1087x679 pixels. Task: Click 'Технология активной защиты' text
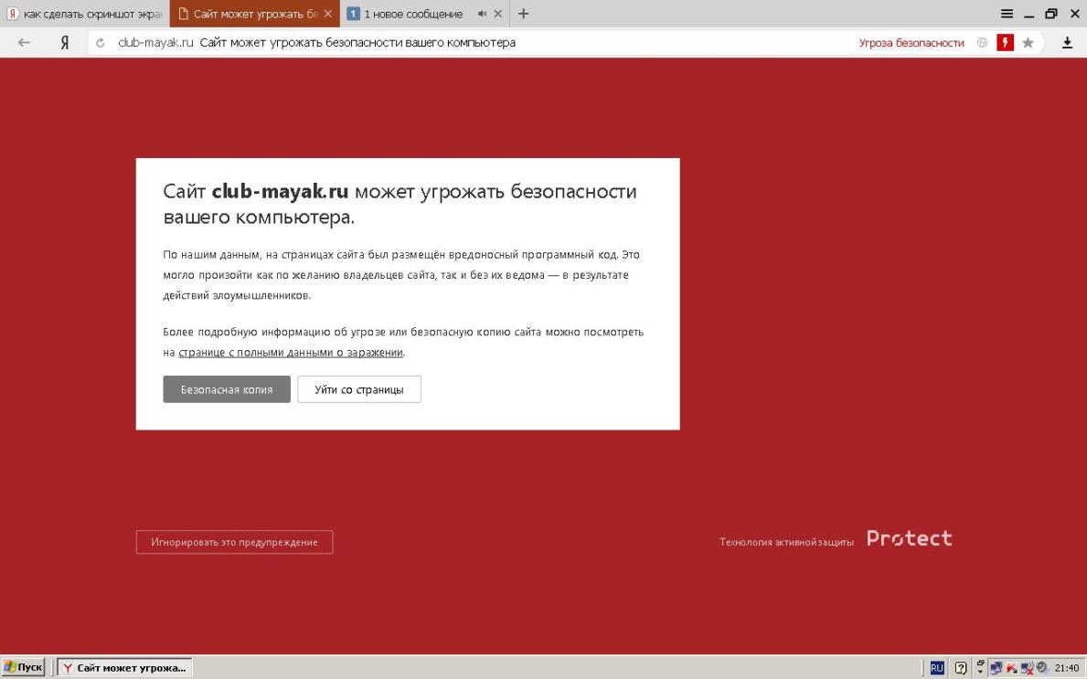(786, 542)
